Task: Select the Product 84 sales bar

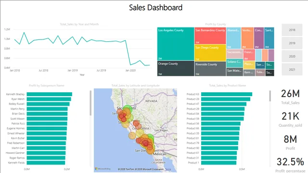Action: coord(223,114)
